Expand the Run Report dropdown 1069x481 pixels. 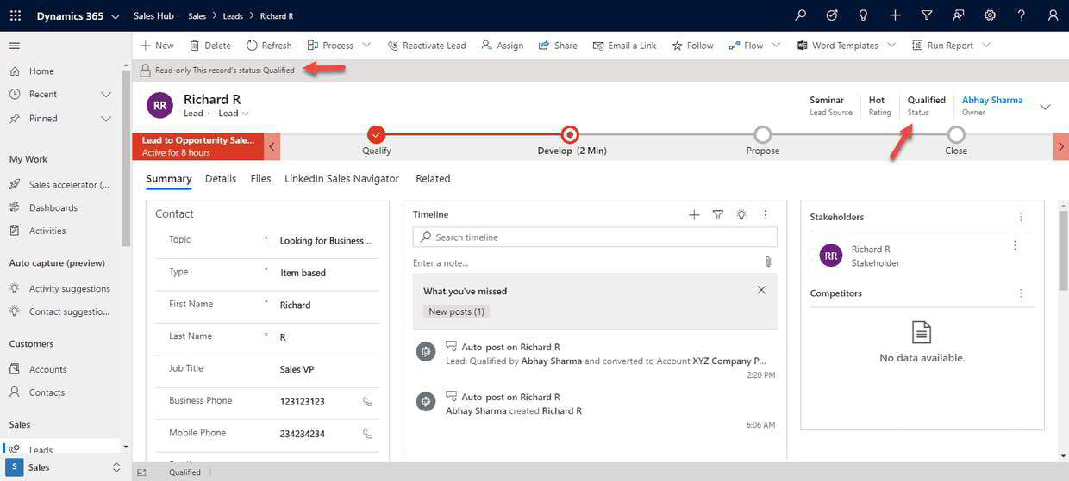pyautogui.click(x=986, y=46)
